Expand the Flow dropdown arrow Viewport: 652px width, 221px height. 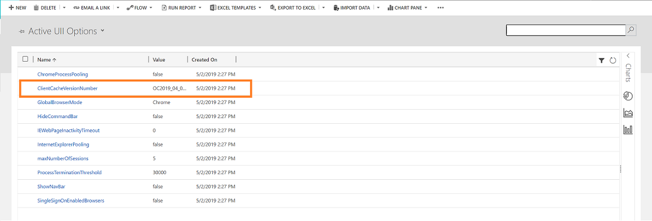point(151,8)
